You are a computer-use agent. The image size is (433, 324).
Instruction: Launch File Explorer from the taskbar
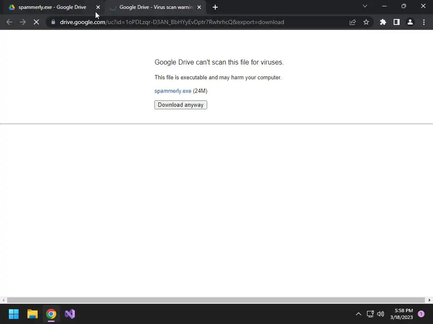pos(32,314)
